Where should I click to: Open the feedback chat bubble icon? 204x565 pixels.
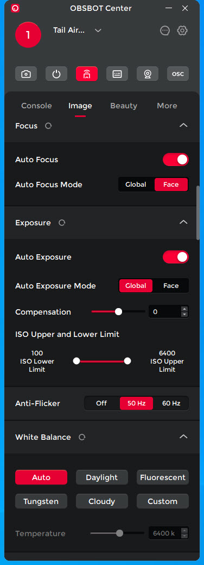point(165,30)
